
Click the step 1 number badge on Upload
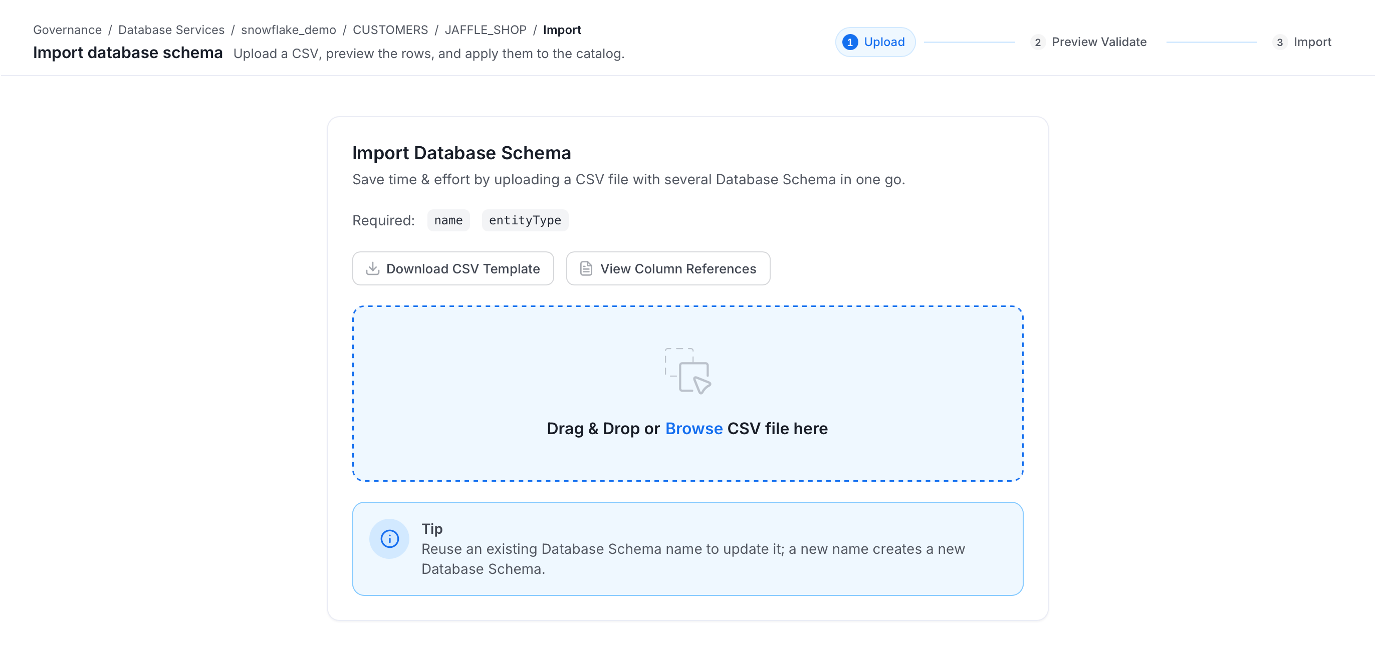click(x=849, y=42)
